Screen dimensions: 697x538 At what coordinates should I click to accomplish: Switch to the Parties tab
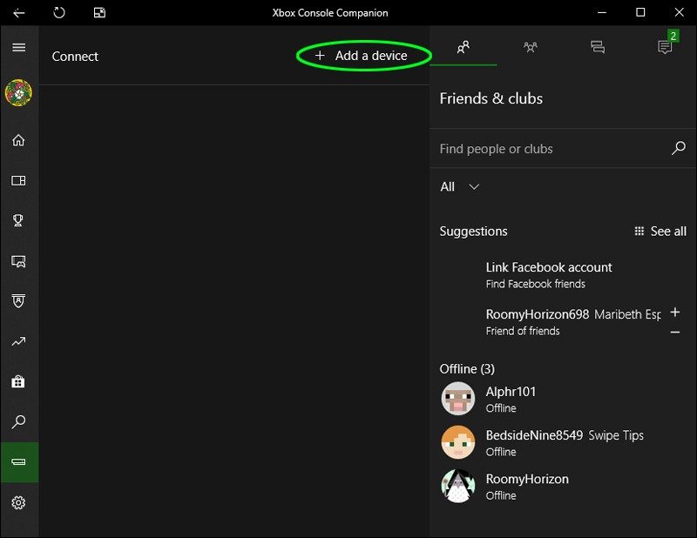tap(531, 47)
